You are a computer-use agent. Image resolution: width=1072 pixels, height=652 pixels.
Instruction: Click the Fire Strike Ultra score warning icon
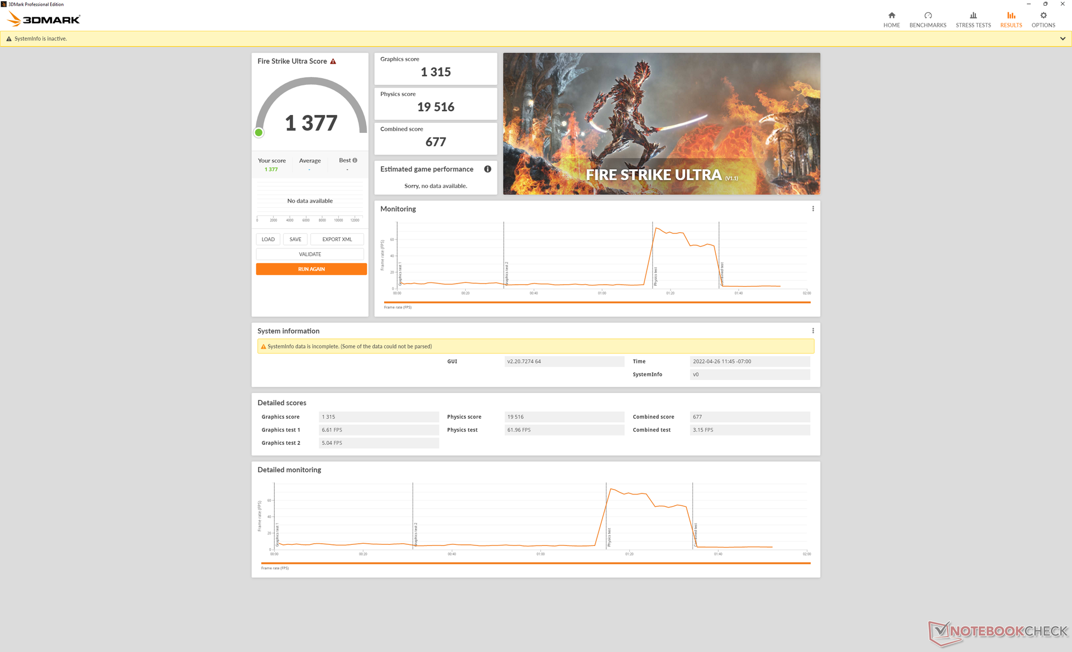click(333, 61)
